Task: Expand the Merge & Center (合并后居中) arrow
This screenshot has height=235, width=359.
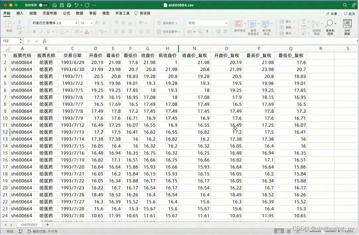Action: tap(179, 32)
